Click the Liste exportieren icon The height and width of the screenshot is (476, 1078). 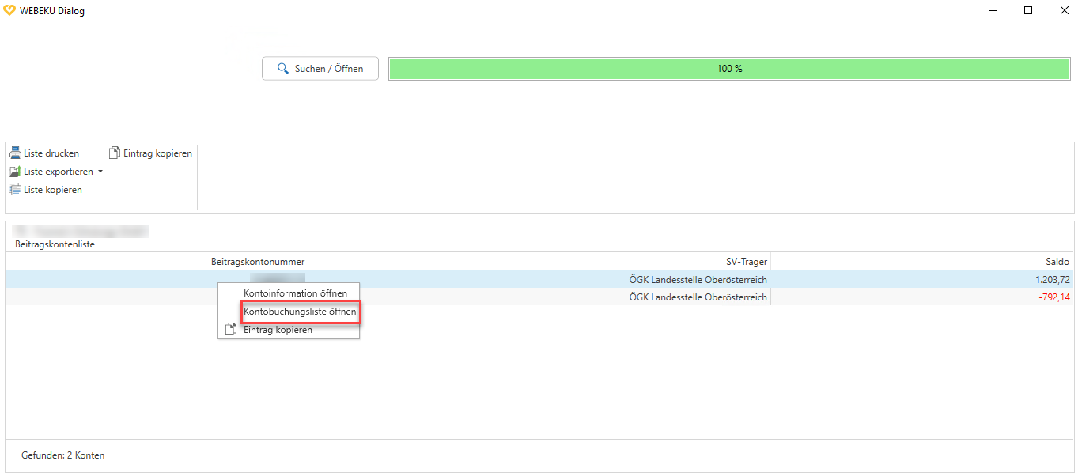pyautogui.click(x=15, y=172)
